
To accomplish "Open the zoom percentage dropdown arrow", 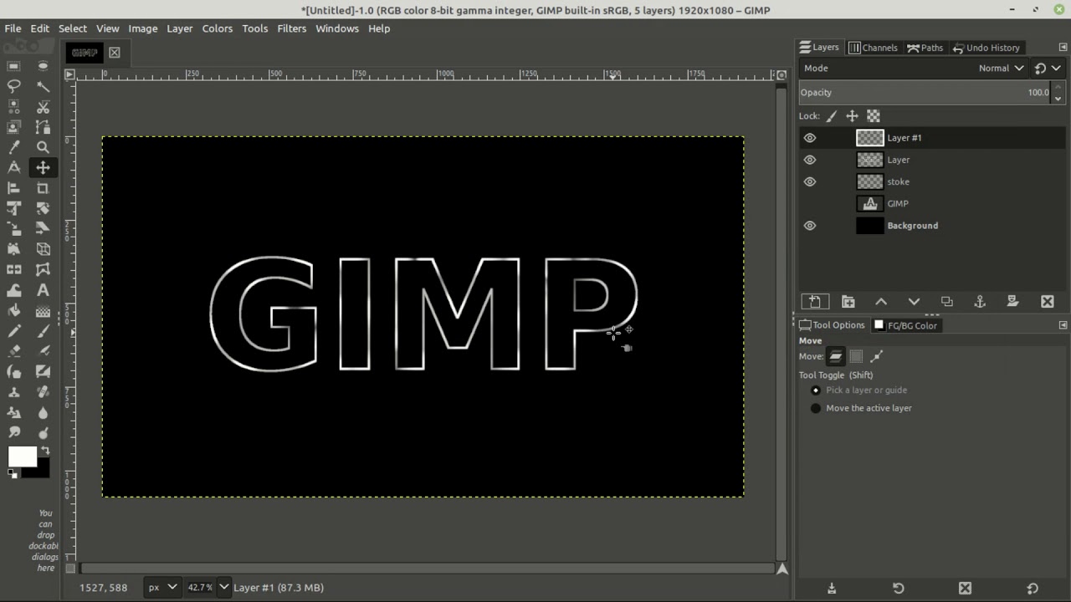I will (x=223, y=588).
